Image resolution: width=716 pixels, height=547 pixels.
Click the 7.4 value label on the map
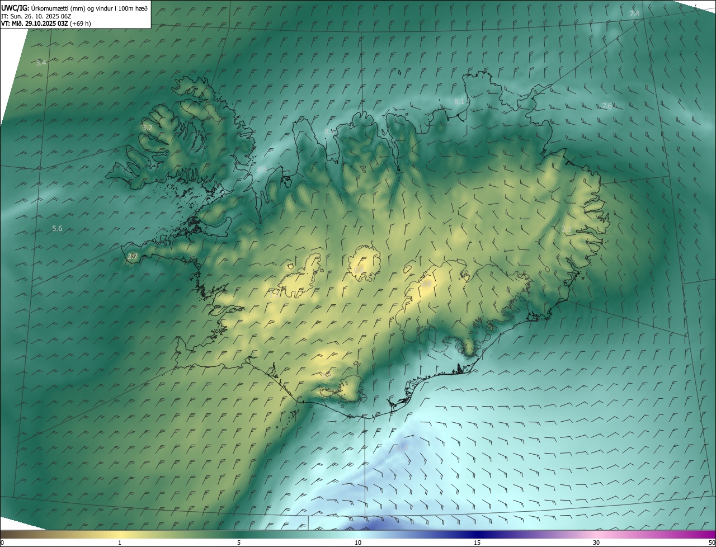point(634,13)
